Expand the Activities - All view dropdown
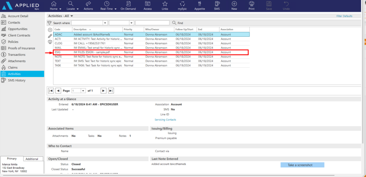Image resolution: width=366 pixels, height=177 pixels. [71, 16]
